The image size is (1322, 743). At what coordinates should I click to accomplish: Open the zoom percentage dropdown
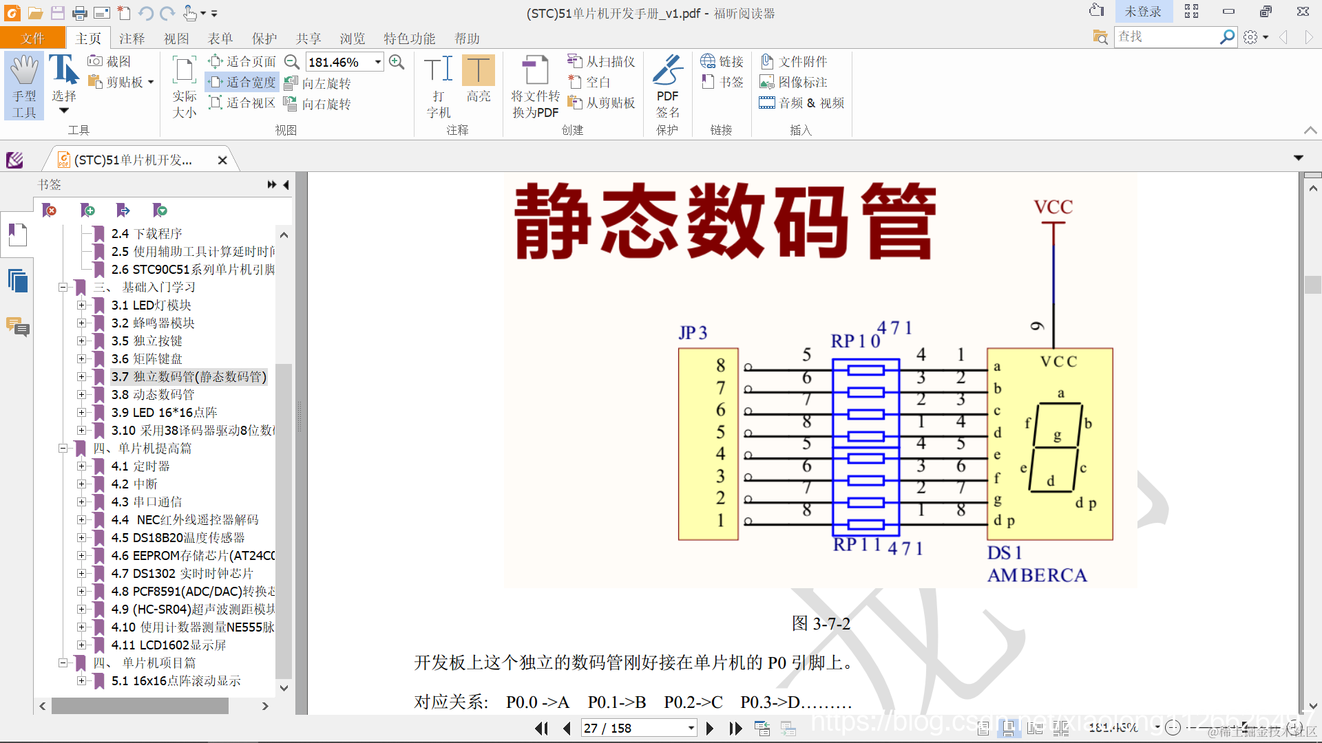[378, 62]
